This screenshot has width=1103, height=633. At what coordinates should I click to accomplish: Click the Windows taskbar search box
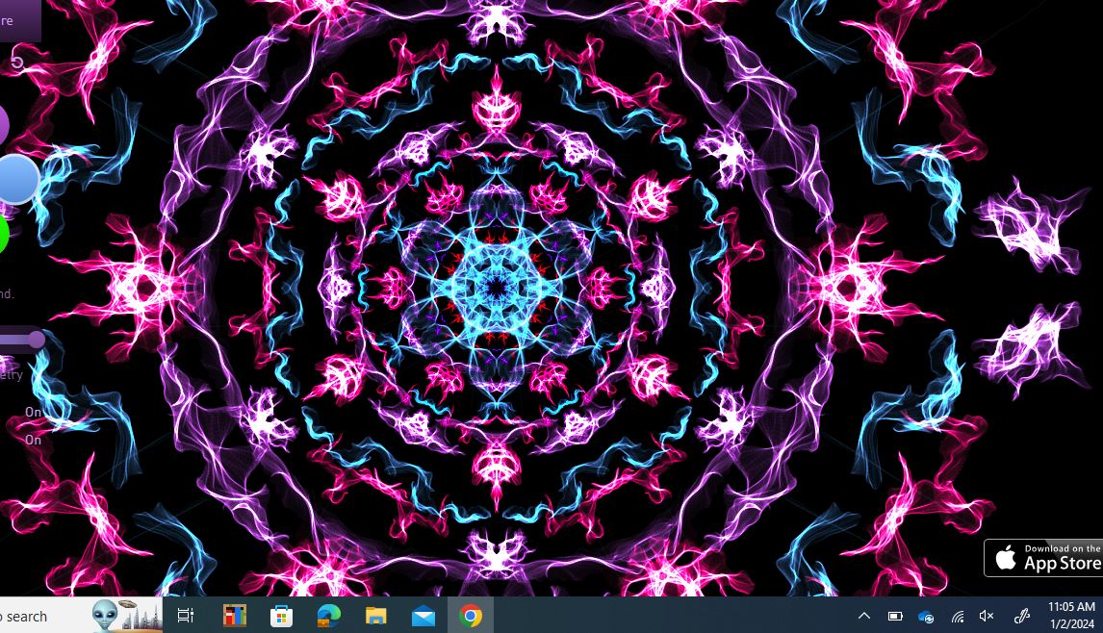[x=38, y=617]
